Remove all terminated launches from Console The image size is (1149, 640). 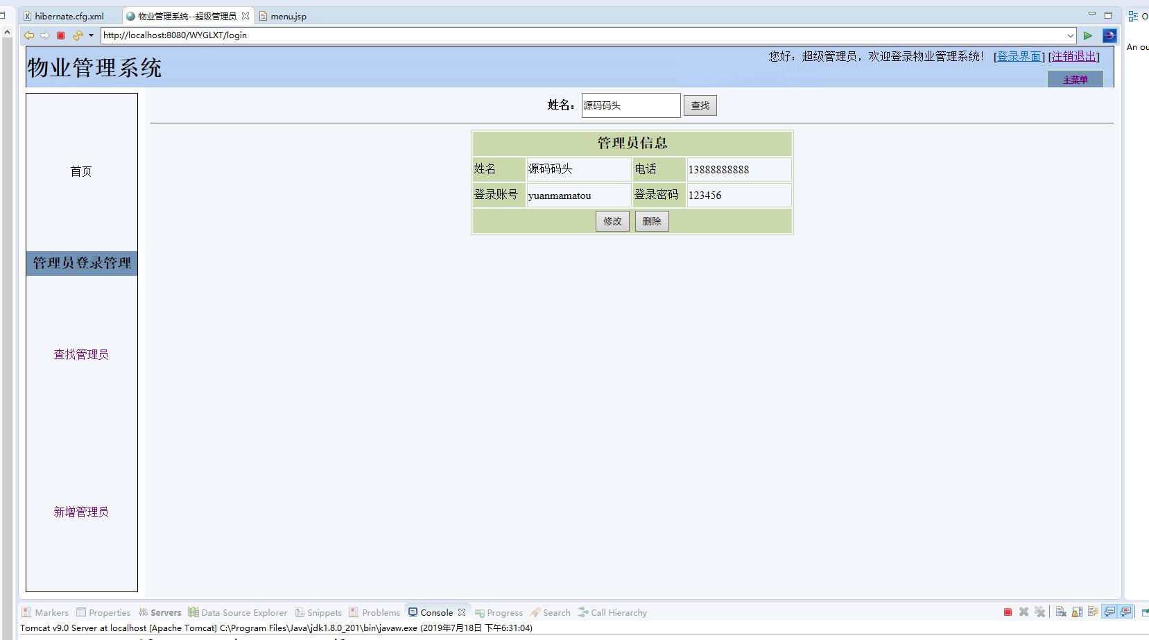pyautogui.click(x=1040, y=612)
